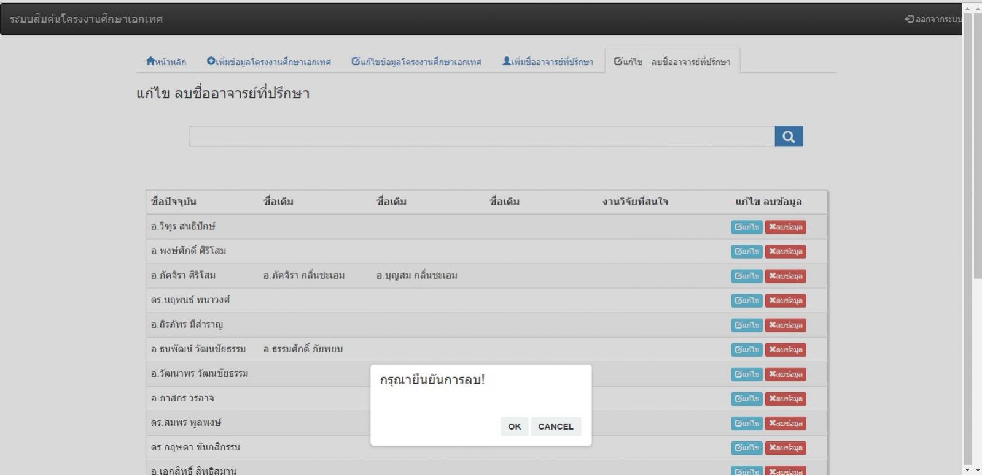Edit the อ.พงษ์ศักดิ์ ศิริโสม row
Viewport: 982px width, 475px height.
point(747,251)
